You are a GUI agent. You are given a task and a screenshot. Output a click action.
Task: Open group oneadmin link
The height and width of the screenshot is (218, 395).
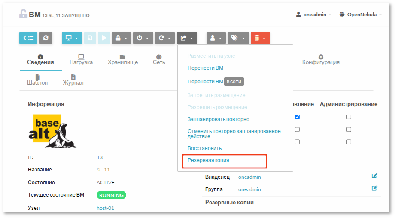coord(249,189)
